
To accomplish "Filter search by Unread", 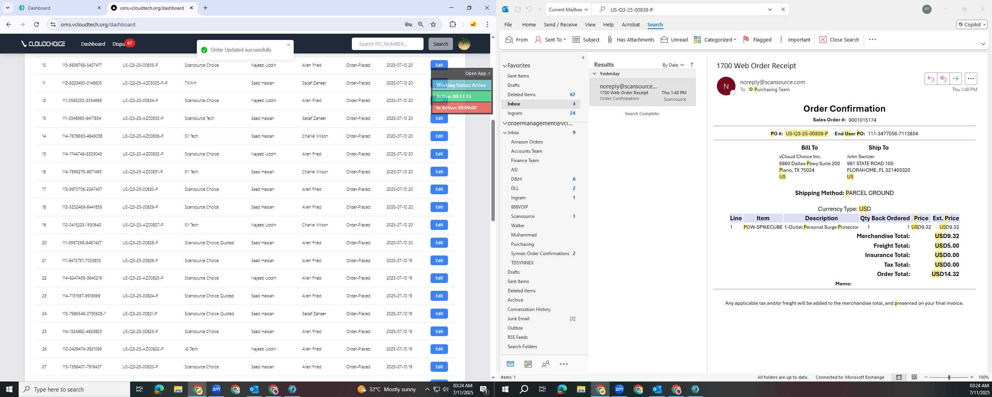I will (674, 40).
